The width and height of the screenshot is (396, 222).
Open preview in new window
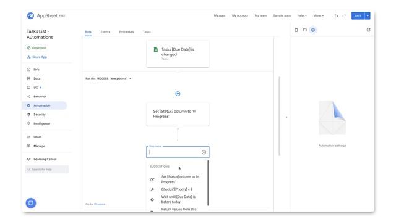(x=369, y=30)
